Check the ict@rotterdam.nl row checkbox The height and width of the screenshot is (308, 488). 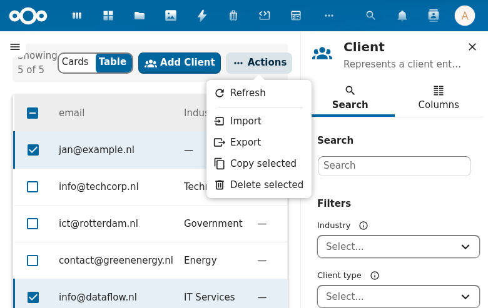tap(33, 224)
